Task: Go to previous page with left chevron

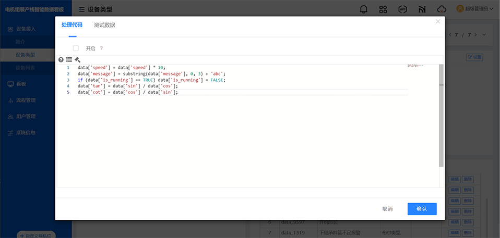Action: [450, 35]
